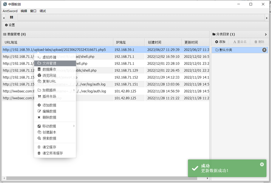The image size is (271, 183).
Task: Open the 窗口 menu
Action: [x=33, y=11]
